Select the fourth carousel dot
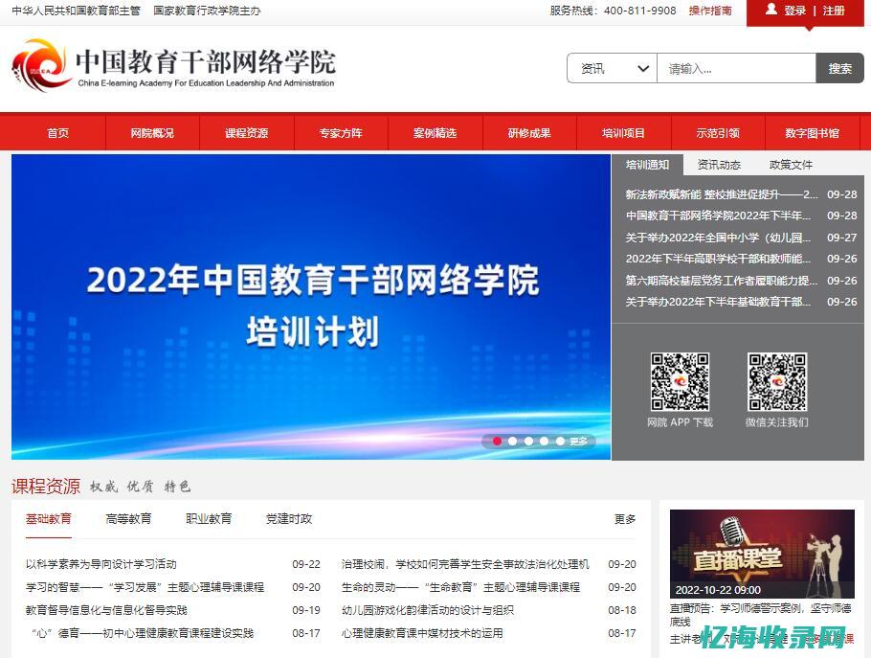 click(545, 441)
